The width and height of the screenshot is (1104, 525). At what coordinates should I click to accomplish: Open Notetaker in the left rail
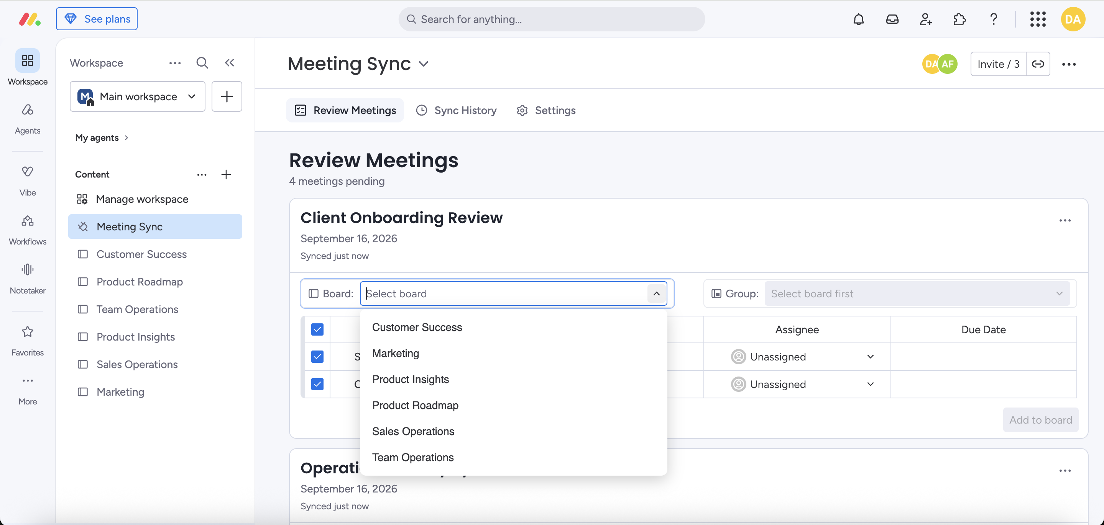[x=28, y=279]
